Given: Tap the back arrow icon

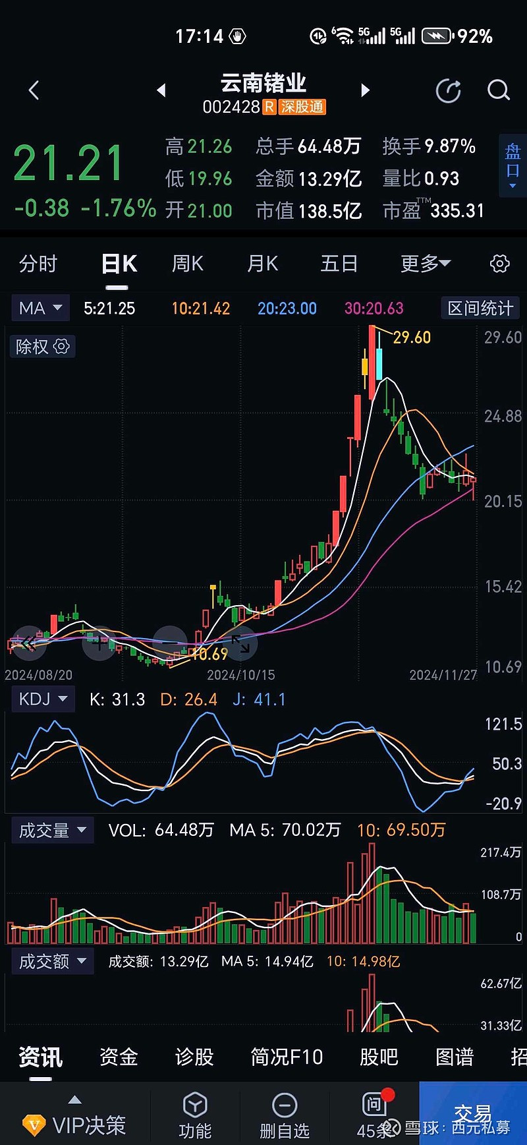Looking at the screenshot, I should click(x=34, y=90).
